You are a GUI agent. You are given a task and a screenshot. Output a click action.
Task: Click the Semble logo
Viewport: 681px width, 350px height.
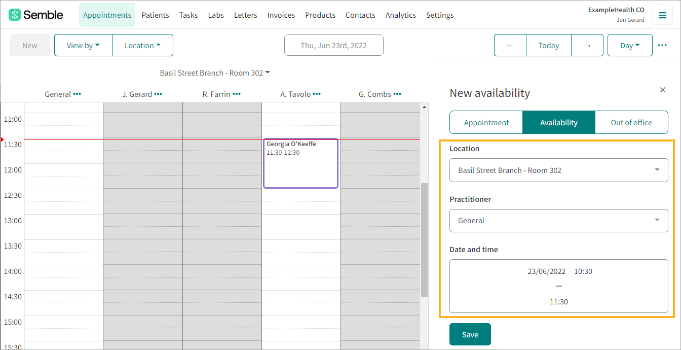(x=36, y=15)
